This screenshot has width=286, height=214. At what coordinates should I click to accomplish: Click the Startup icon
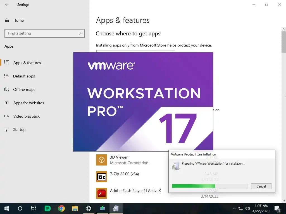pos(7,129)
